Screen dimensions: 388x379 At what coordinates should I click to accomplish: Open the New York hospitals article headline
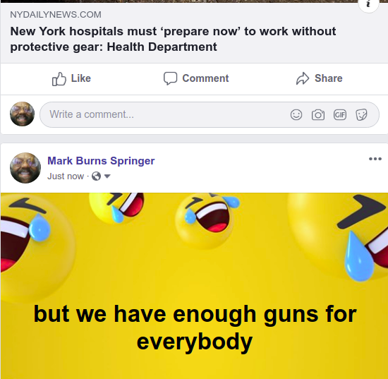(x=173, y=39)
